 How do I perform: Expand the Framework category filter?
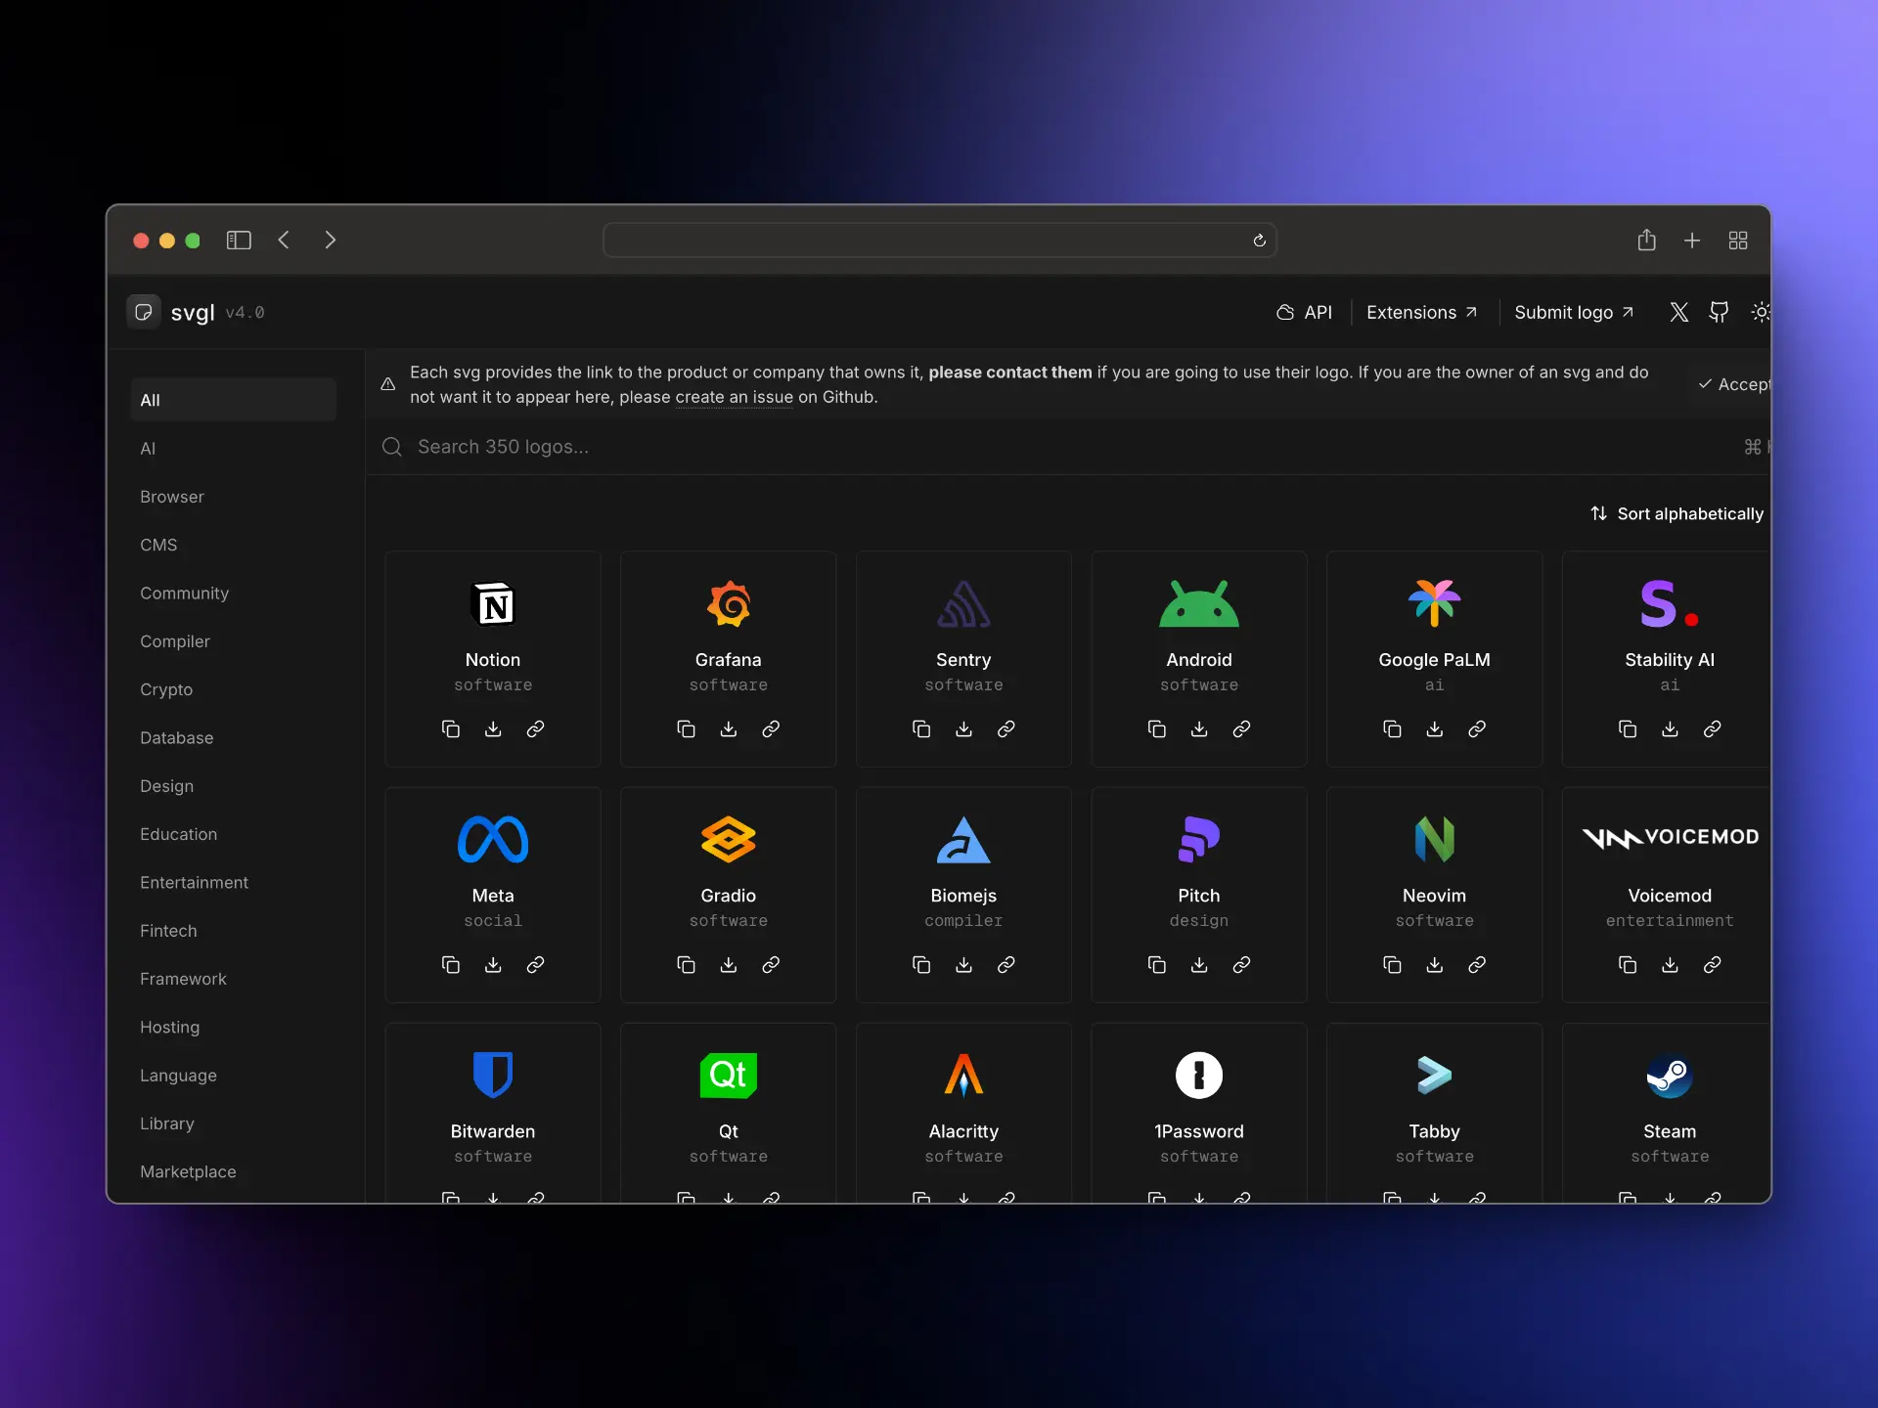click(183, 978)
